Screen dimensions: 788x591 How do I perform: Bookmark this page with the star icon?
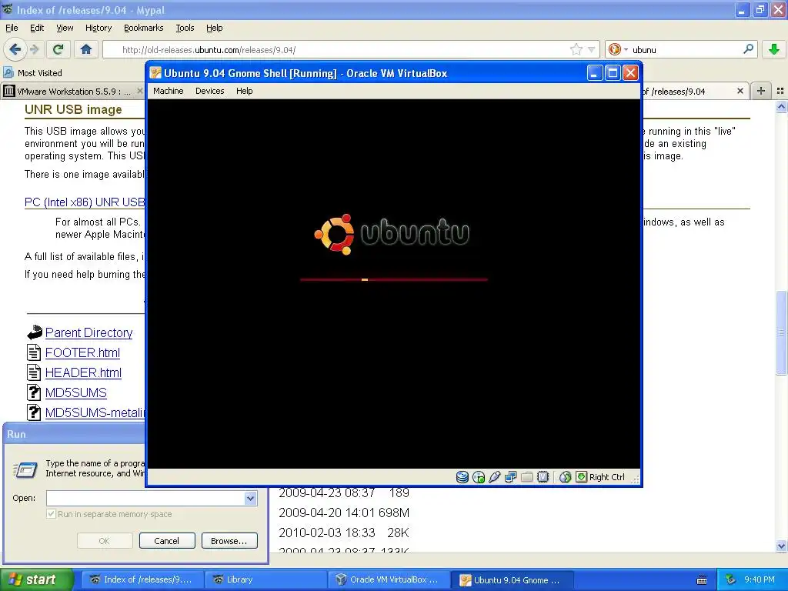click(x=576, y=49)
